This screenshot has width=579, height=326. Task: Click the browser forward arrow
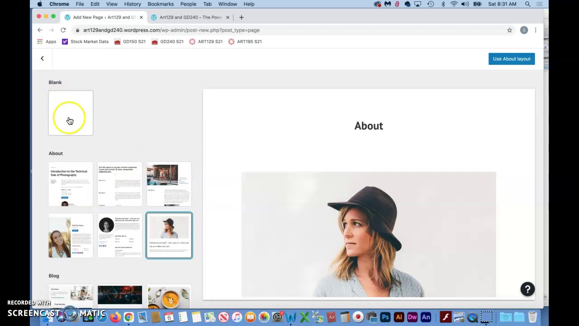51,30
